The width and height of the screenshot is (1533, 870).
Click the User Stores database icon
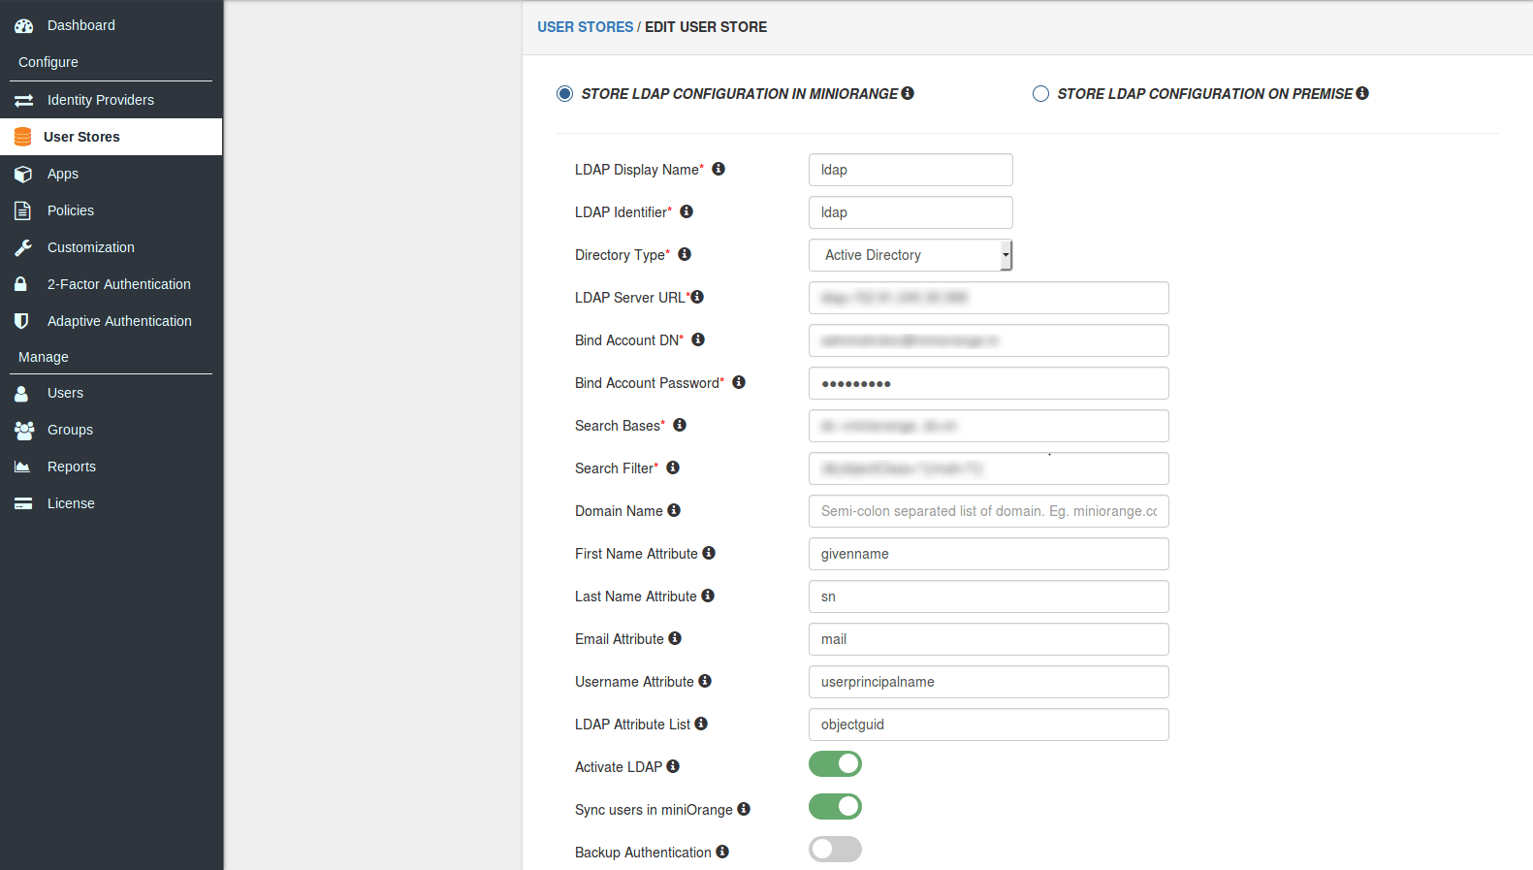[x=23, y=137]
